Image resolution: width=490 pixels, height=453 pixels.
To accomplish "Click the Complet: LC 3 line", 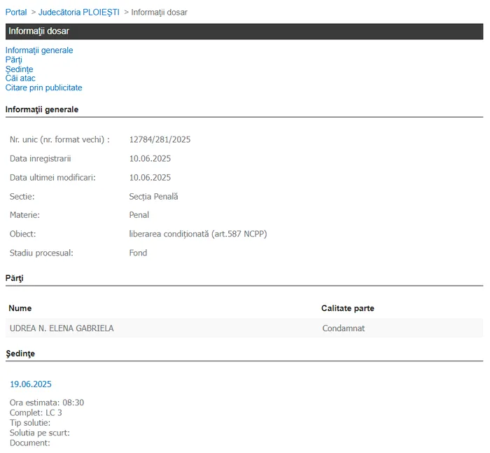I will (36, 413).
